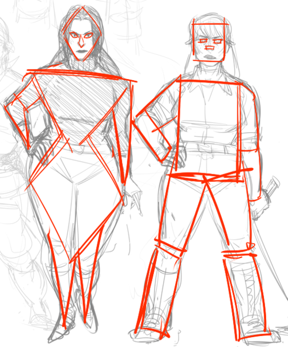Click the right figure's rectangular torso center
This screenshot has width=288, height=347.
(209, 126)
